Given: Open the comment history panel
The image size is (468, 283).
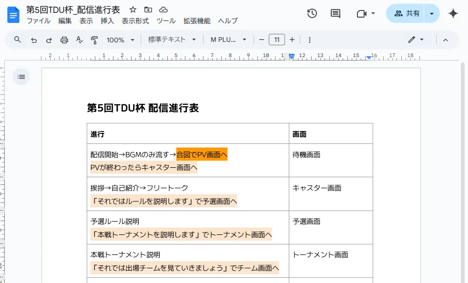Looking at the screenshot, I should coord(335,14).
